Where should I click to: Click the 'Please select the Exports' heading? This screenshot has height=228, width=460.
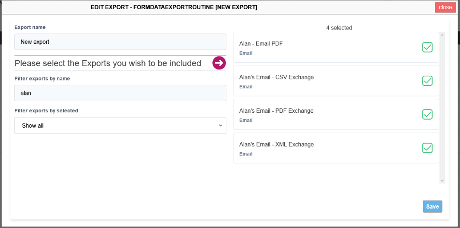click(x=108, y=63)
